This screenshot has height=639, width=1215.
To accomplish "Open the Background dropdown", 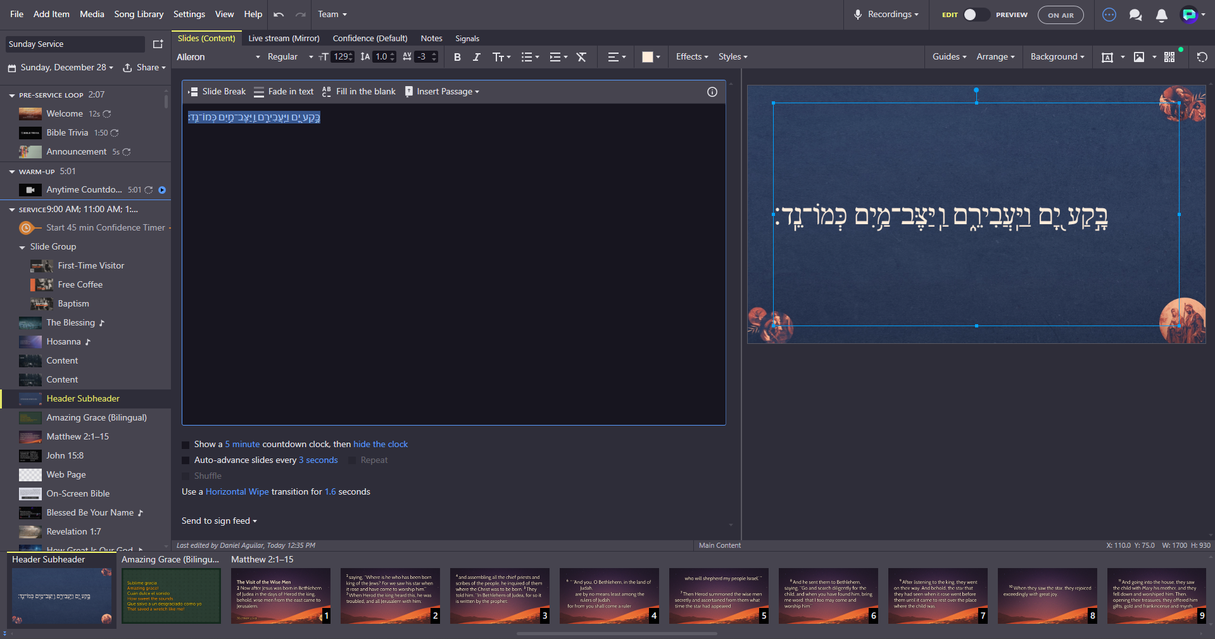I will click(1057, 57).
